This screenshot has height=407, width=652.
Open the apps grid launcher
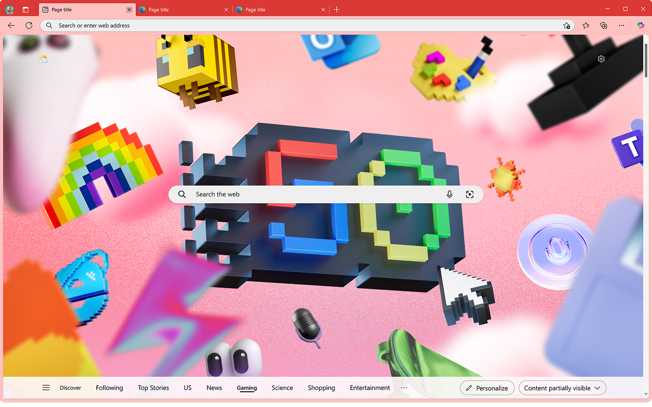(26, 59)
